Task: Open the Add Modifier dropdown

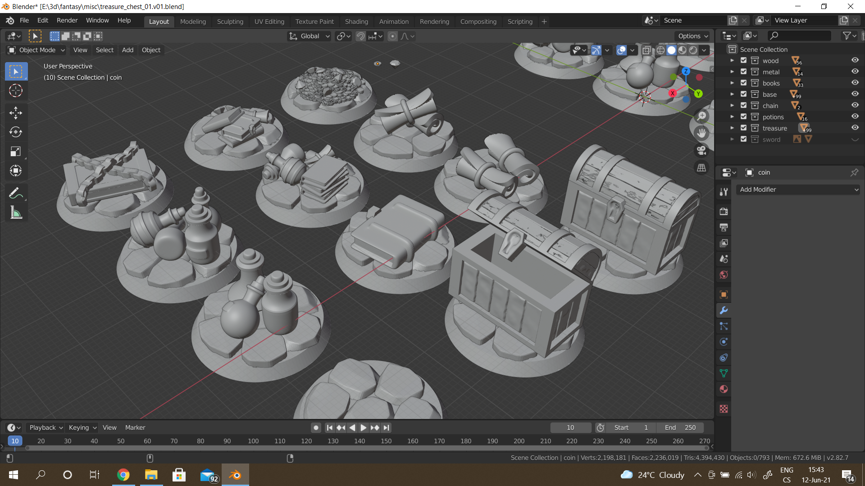Action: click(797, 189)
